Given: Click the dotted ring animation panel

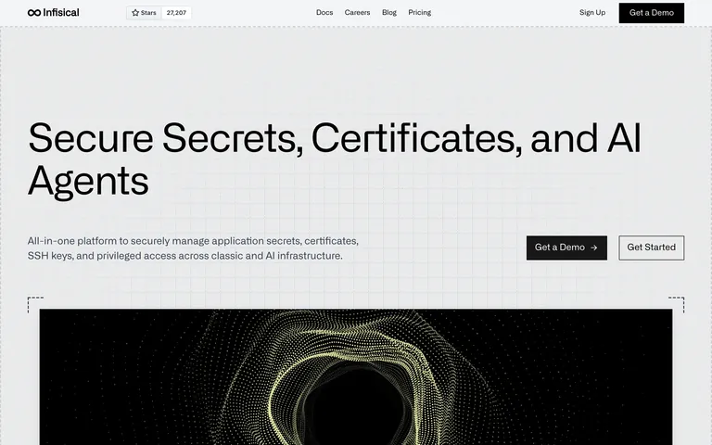Looking at the screenshot, I should click(356, 377).
